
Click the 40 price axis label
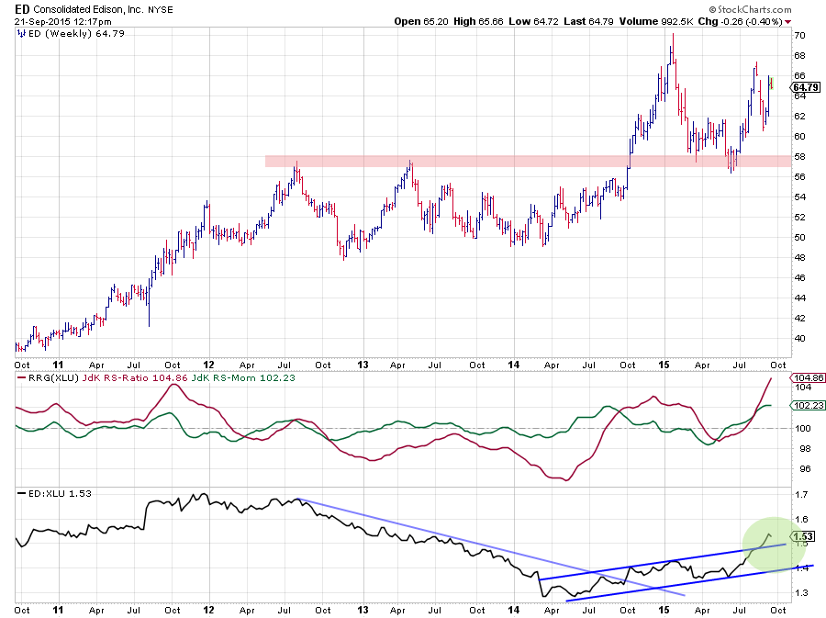pos(799,338)
